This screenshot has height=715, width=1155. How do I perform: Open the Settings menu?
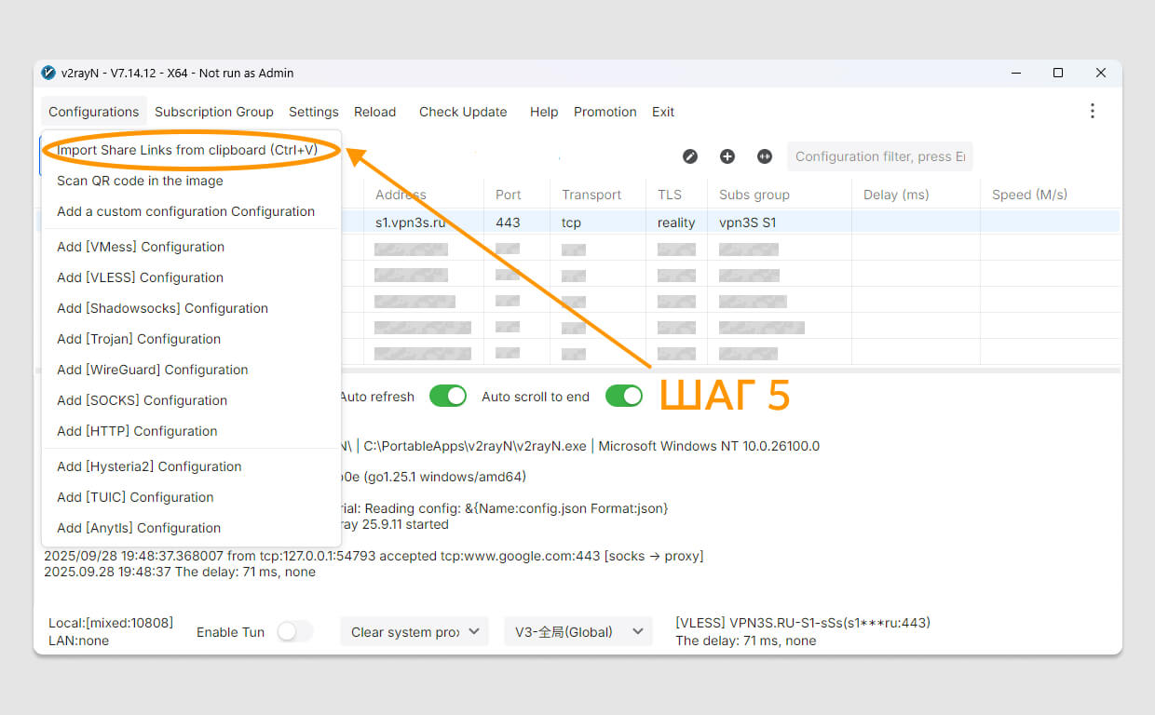(x=313, y=112)
